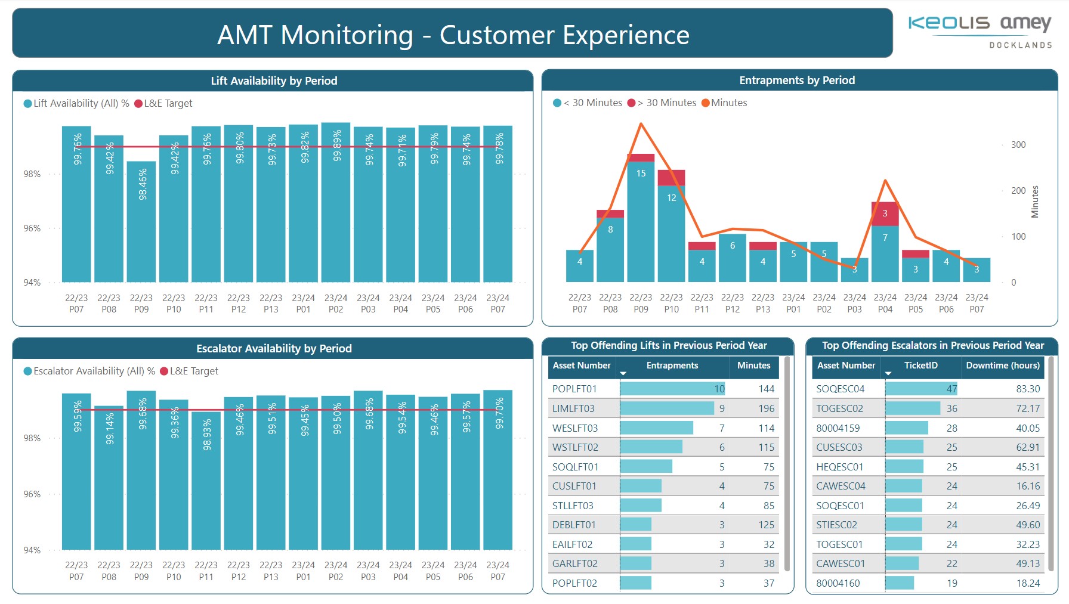This screenshot has height=604, width=1069.
Task: Sort lifts table by Asset Number header
Action: click(x=581, y=366)
